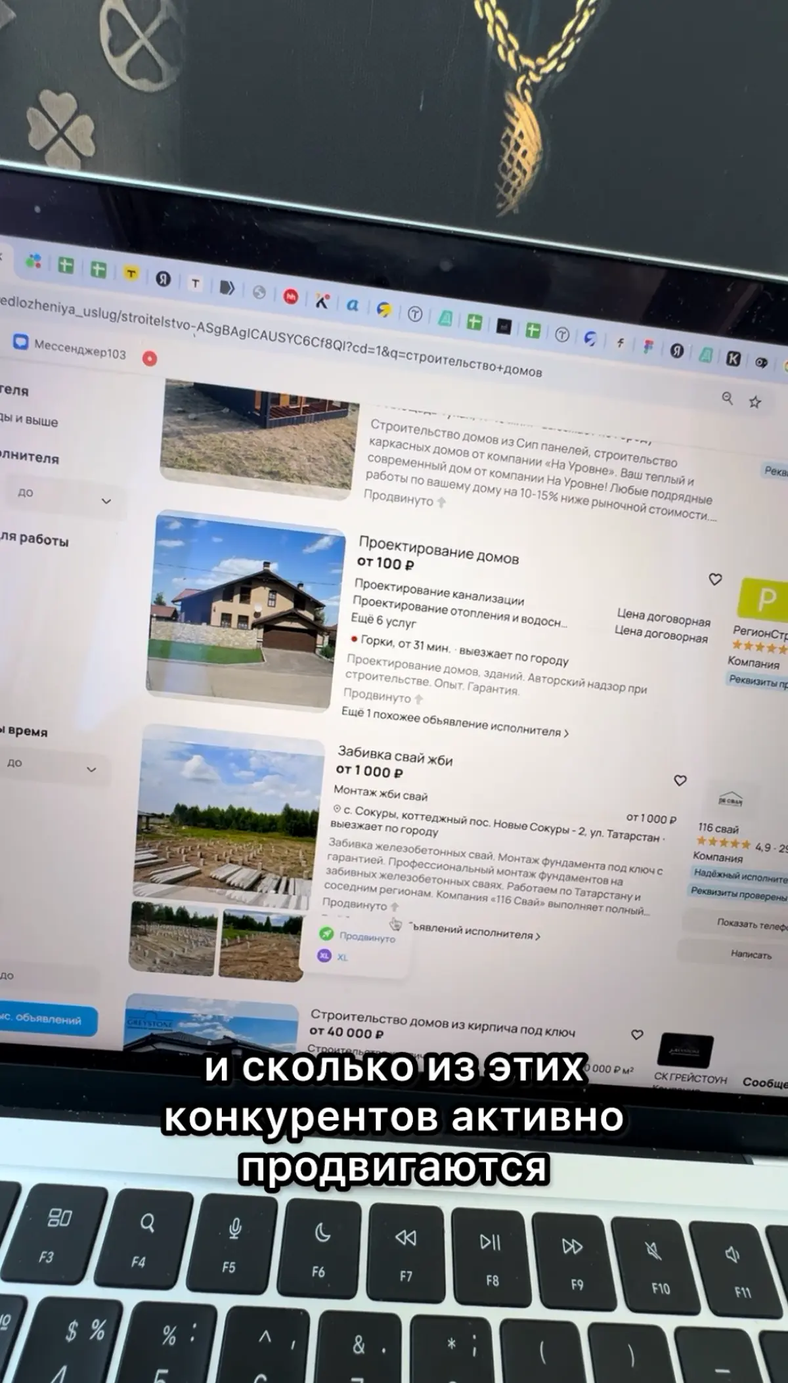Bookmark this page with the star icon

click(x=755, y=402)
